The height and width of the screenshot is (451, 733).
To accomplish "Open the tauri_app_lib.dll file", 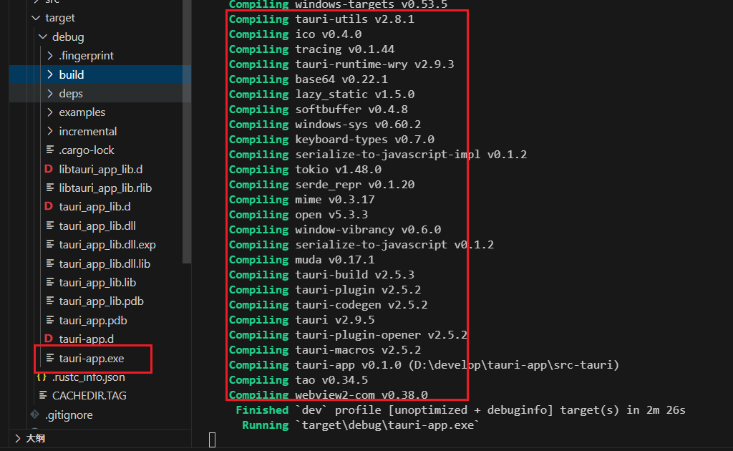I will (x=97, y=225).
